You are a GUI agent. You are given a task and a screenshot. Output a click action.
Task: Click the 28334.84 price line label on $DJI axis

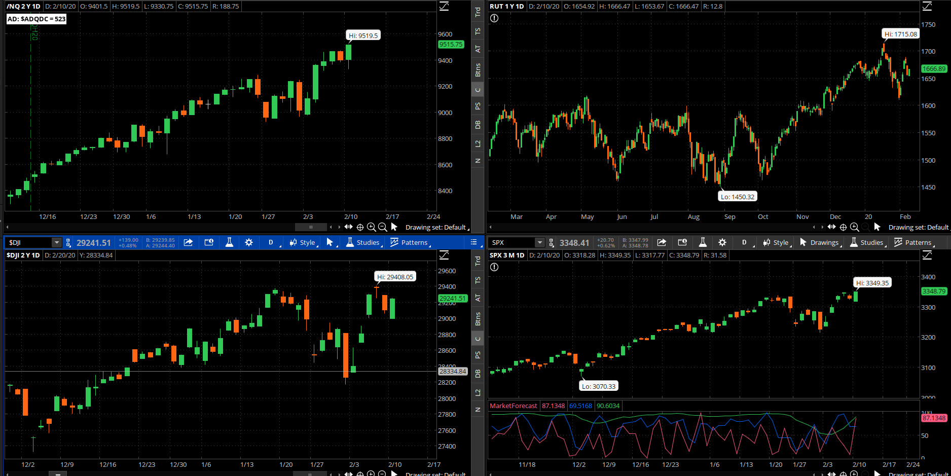453,371
